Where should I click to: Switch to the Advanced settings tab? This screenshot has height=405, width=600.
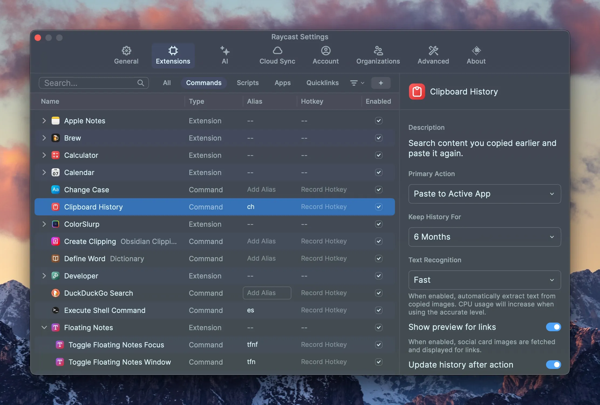point(433,55)
